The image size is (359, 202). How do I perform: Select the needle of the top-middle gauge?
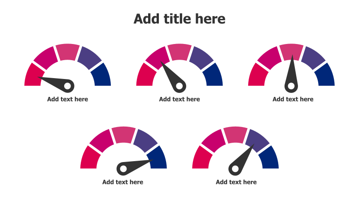[173, 77]
